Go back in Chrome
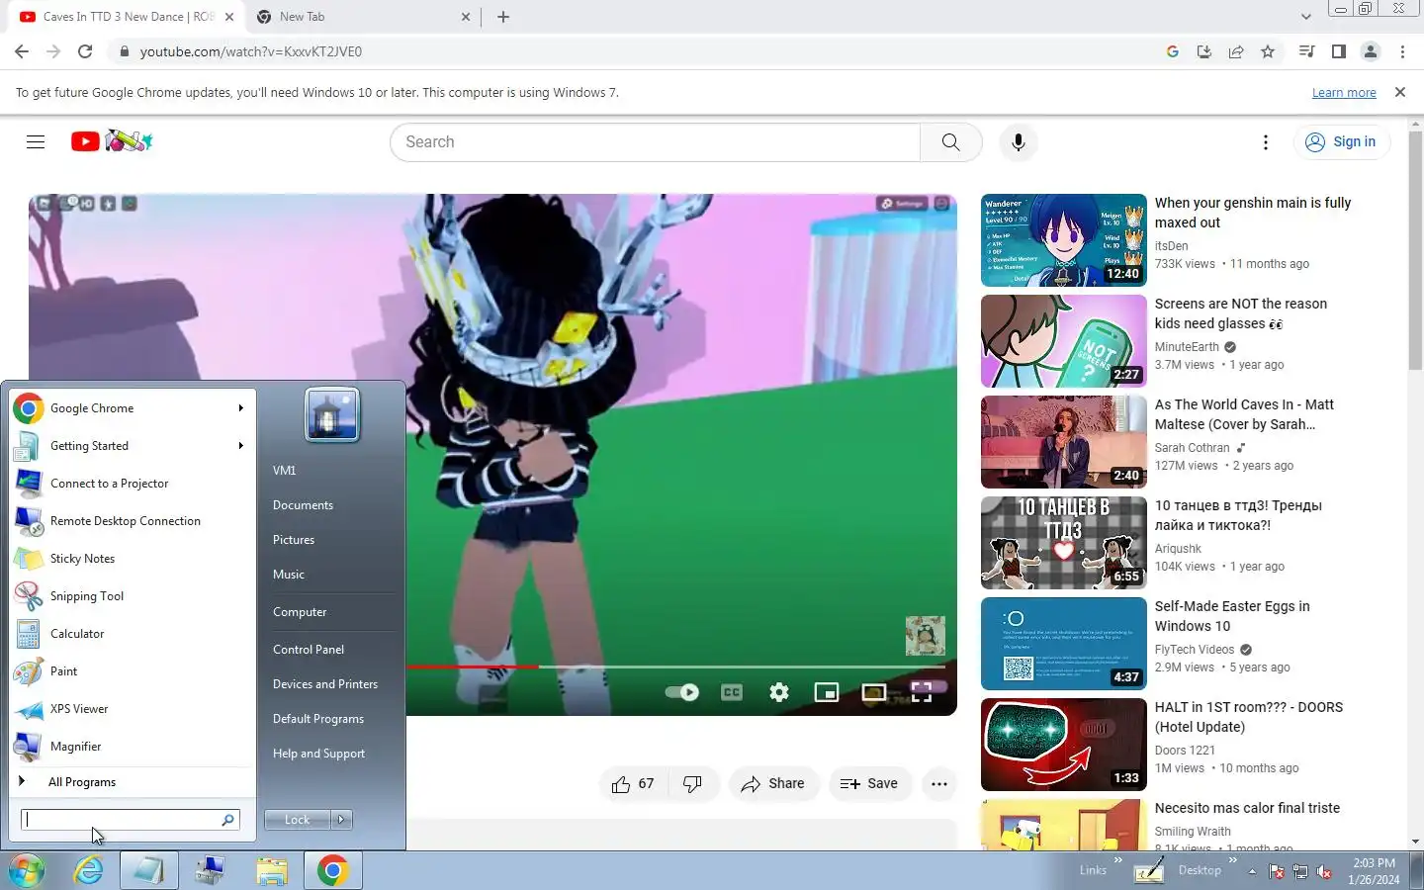Viewport: 1424px width, 890px height. coord(22,51)
